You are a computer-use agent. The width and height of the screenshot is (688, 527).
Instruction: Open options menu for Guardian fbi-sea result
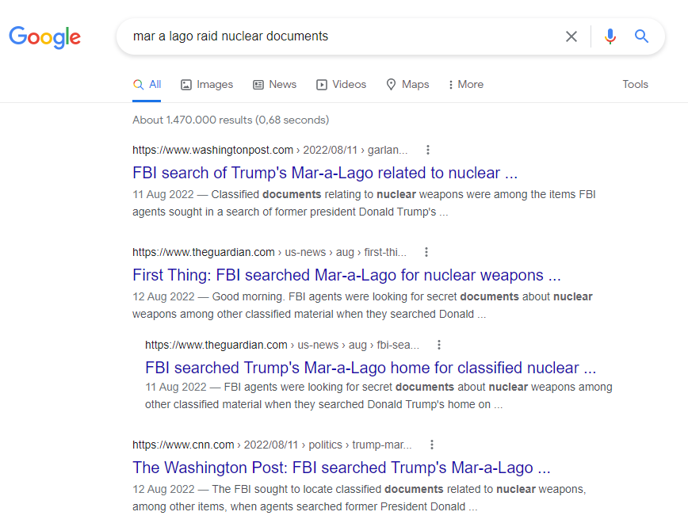439,345
